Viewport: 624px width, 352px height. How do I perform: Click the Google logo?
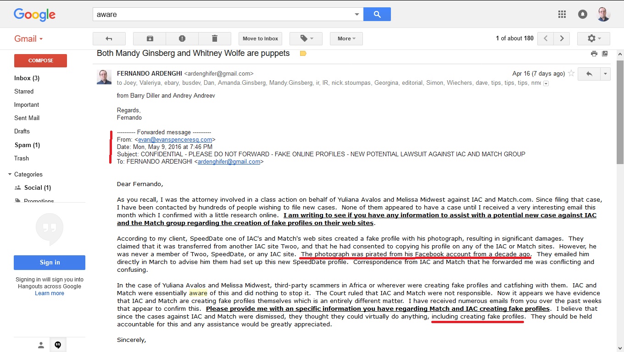tap(34, 15)
